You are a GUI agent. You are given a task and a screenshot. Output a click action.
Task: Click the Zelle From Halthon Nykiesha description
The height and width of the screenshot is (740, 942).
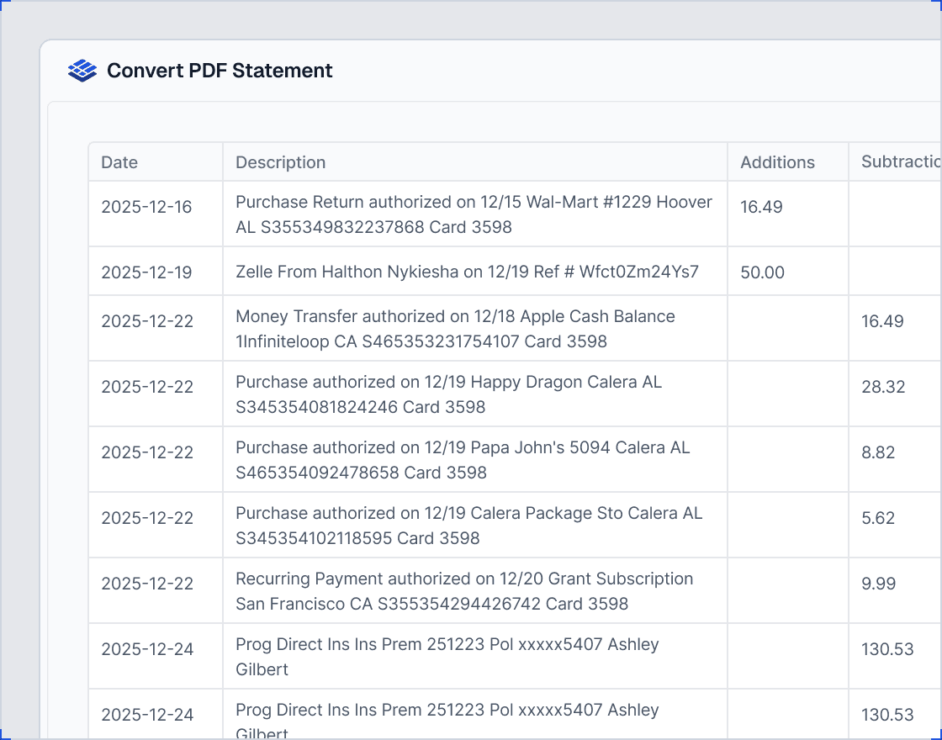[x=468, y=272]
